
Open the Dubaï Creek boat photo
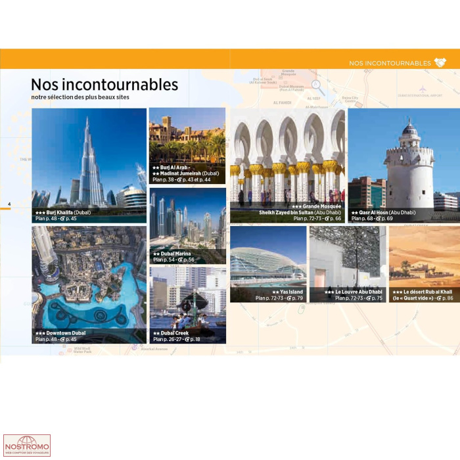click(188, 305)
